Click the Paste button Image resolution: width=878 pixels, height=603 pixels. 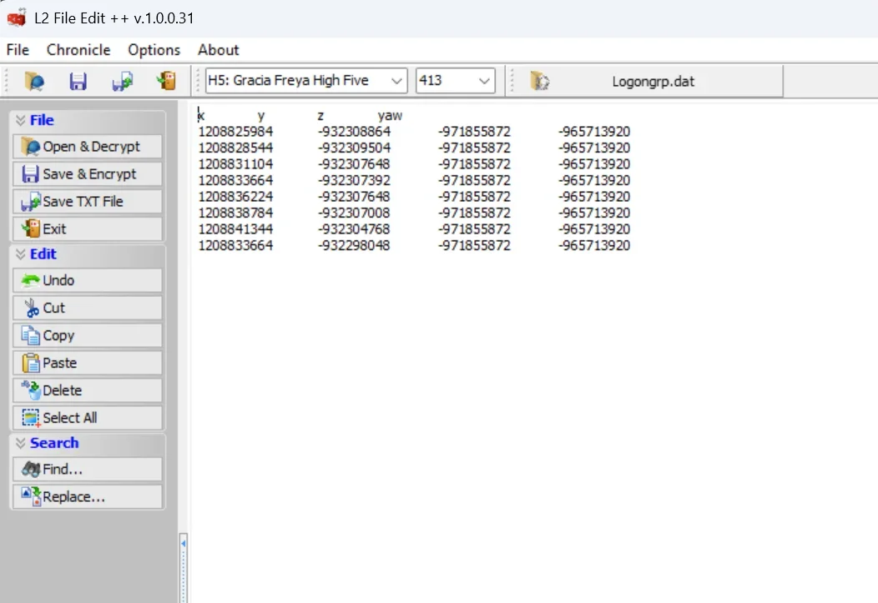(88, 363)
